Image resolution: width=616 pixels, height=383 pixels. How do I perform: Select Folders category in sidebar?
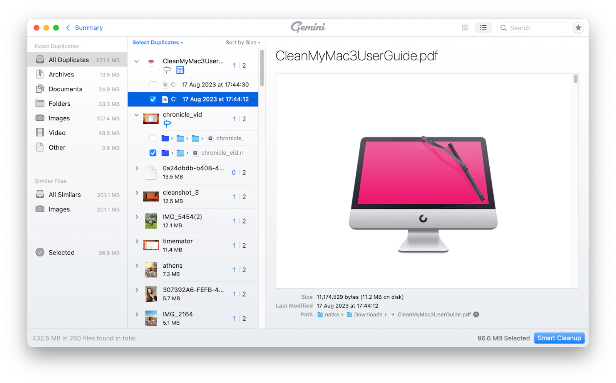77,103
